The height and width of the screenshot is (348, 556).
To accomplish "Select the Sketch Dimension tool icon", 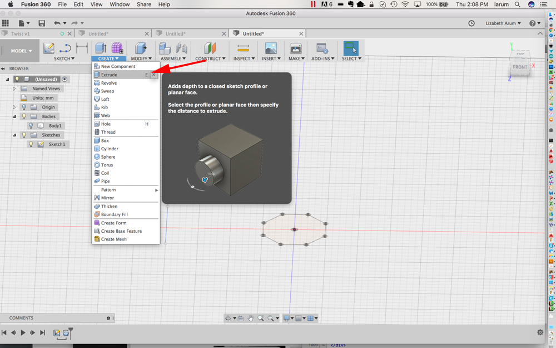I will point(82,47).
